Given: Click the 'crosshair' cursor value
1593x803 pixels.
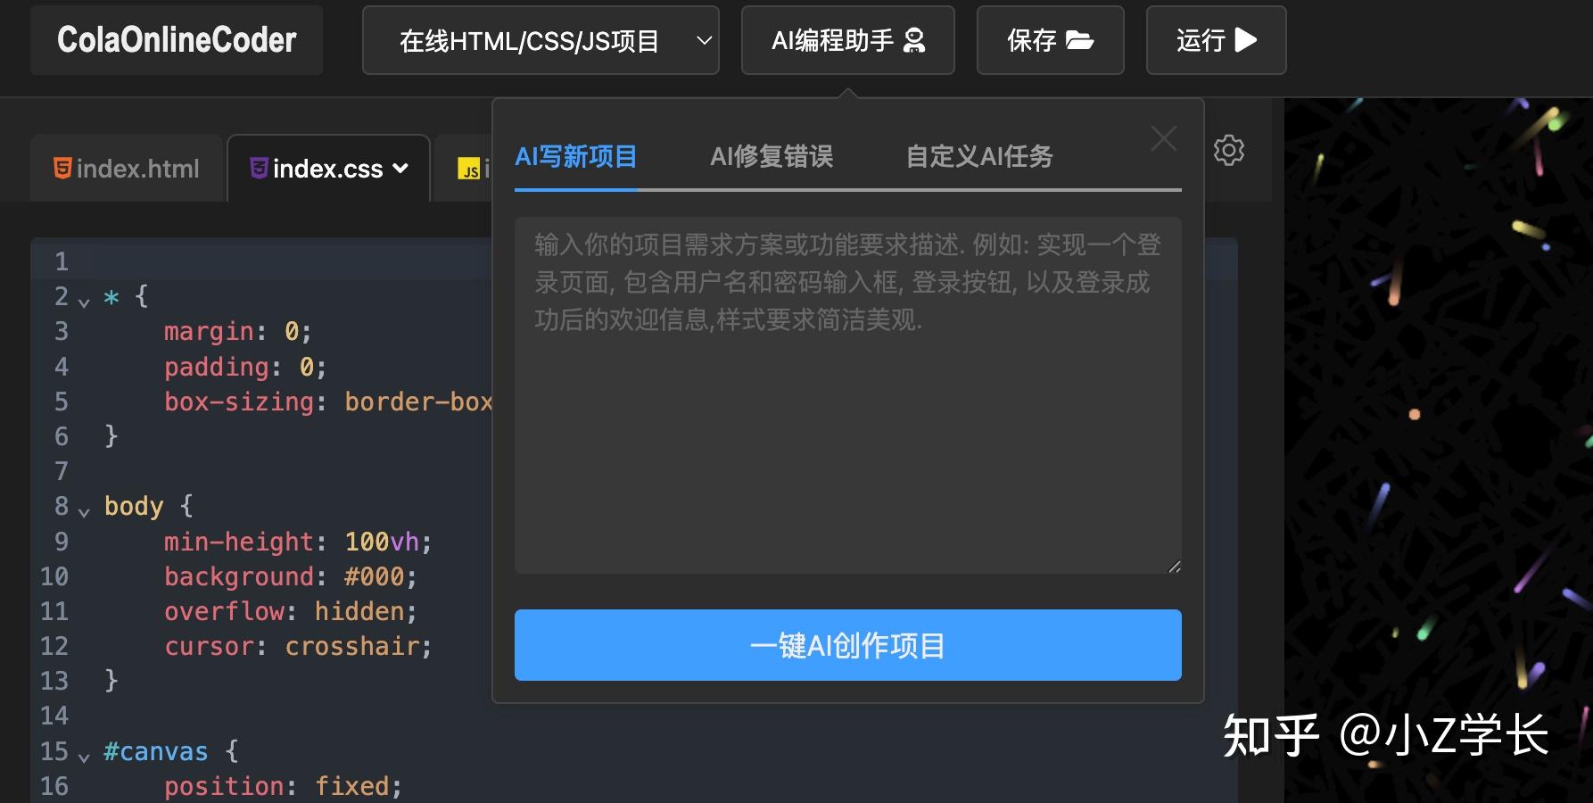Looking at the screenshot, I should tap(351, 646).
